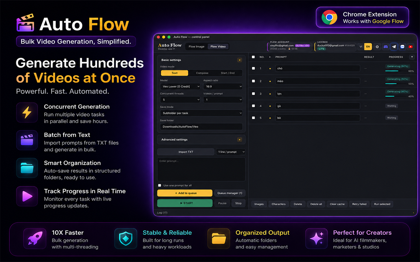Select the Compose video mode
Screen dimensions: 420x262
pos(202,73)
